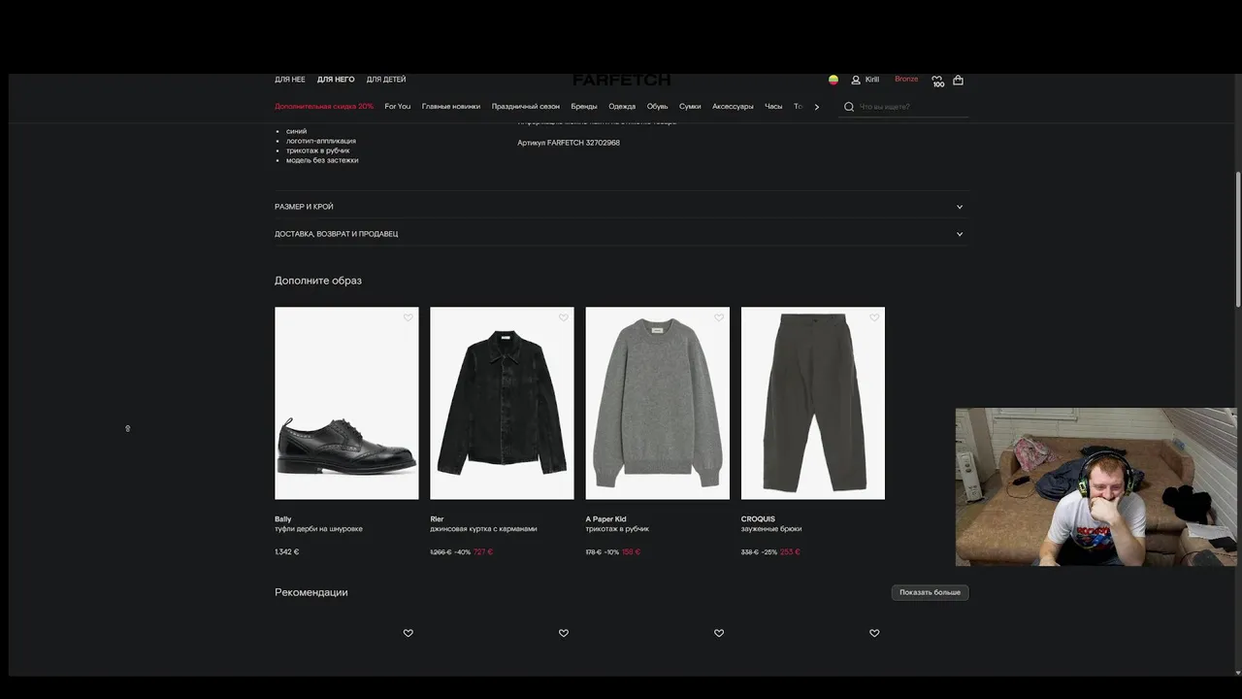
Task: Open the Часы menu
Action: [773, 107]
